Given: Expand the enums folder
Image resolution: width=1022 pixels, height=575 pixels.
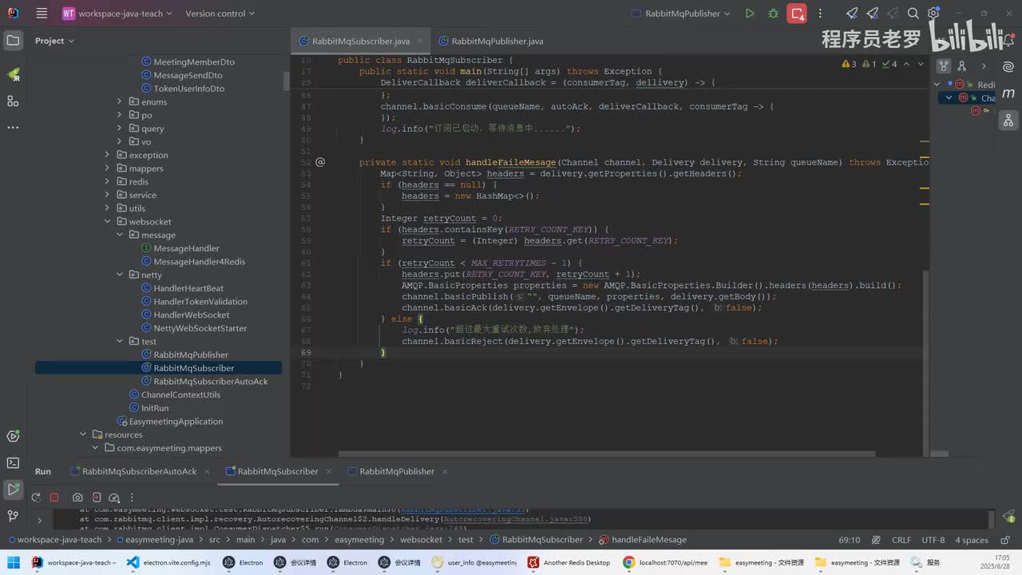Looking at the screenshot, I should [119, 101].
